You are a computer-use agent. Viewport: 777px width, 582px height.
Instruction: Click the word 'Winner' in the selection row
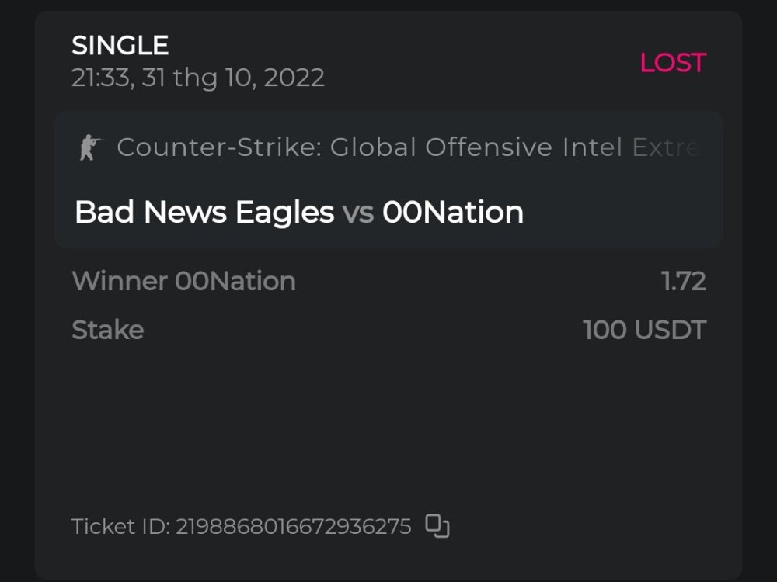point(120,281)
